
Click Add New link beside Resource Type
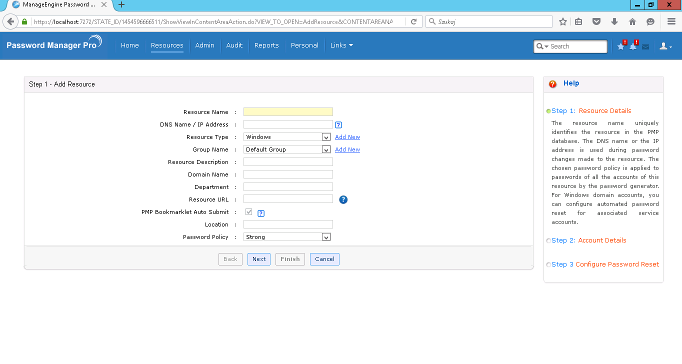pos(347,137)
